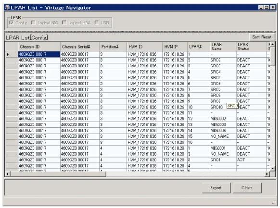280x208 pixels.
Task: Click the vertical scrollbar down arrow
Action: point(272,168)
